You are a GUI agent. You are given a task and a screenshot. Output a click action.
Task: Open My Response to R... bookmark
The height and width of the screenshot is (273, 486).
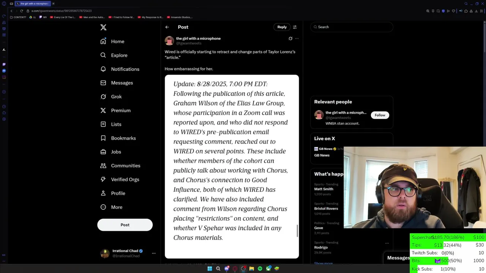pyautogui.click(x=150, y=17)
